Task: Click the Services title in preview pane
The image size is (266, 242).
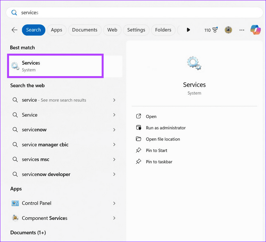Action: point(194,85)
